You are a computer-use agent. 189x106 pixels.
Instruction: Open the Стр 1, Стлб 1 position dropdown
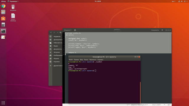click(x=158, y=105)
